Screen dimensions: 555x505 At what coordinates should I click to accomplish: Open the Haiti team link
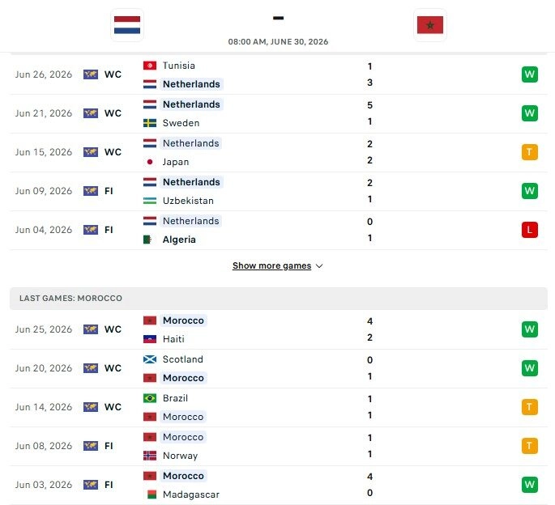pos(173,339)
